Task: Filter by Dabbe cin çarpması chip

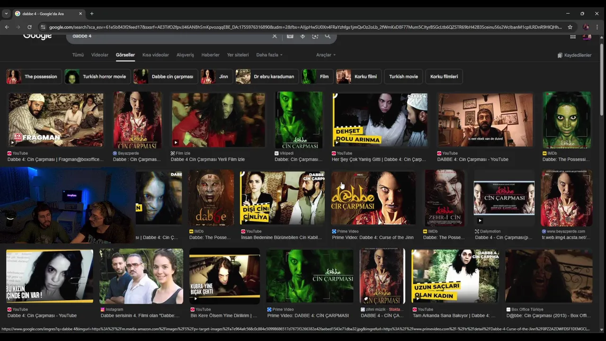Action: (165, 76)
